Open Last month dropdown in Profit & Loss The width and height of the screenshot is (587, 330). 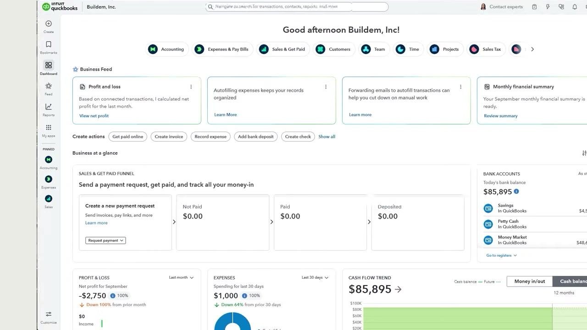click(181, 277)
